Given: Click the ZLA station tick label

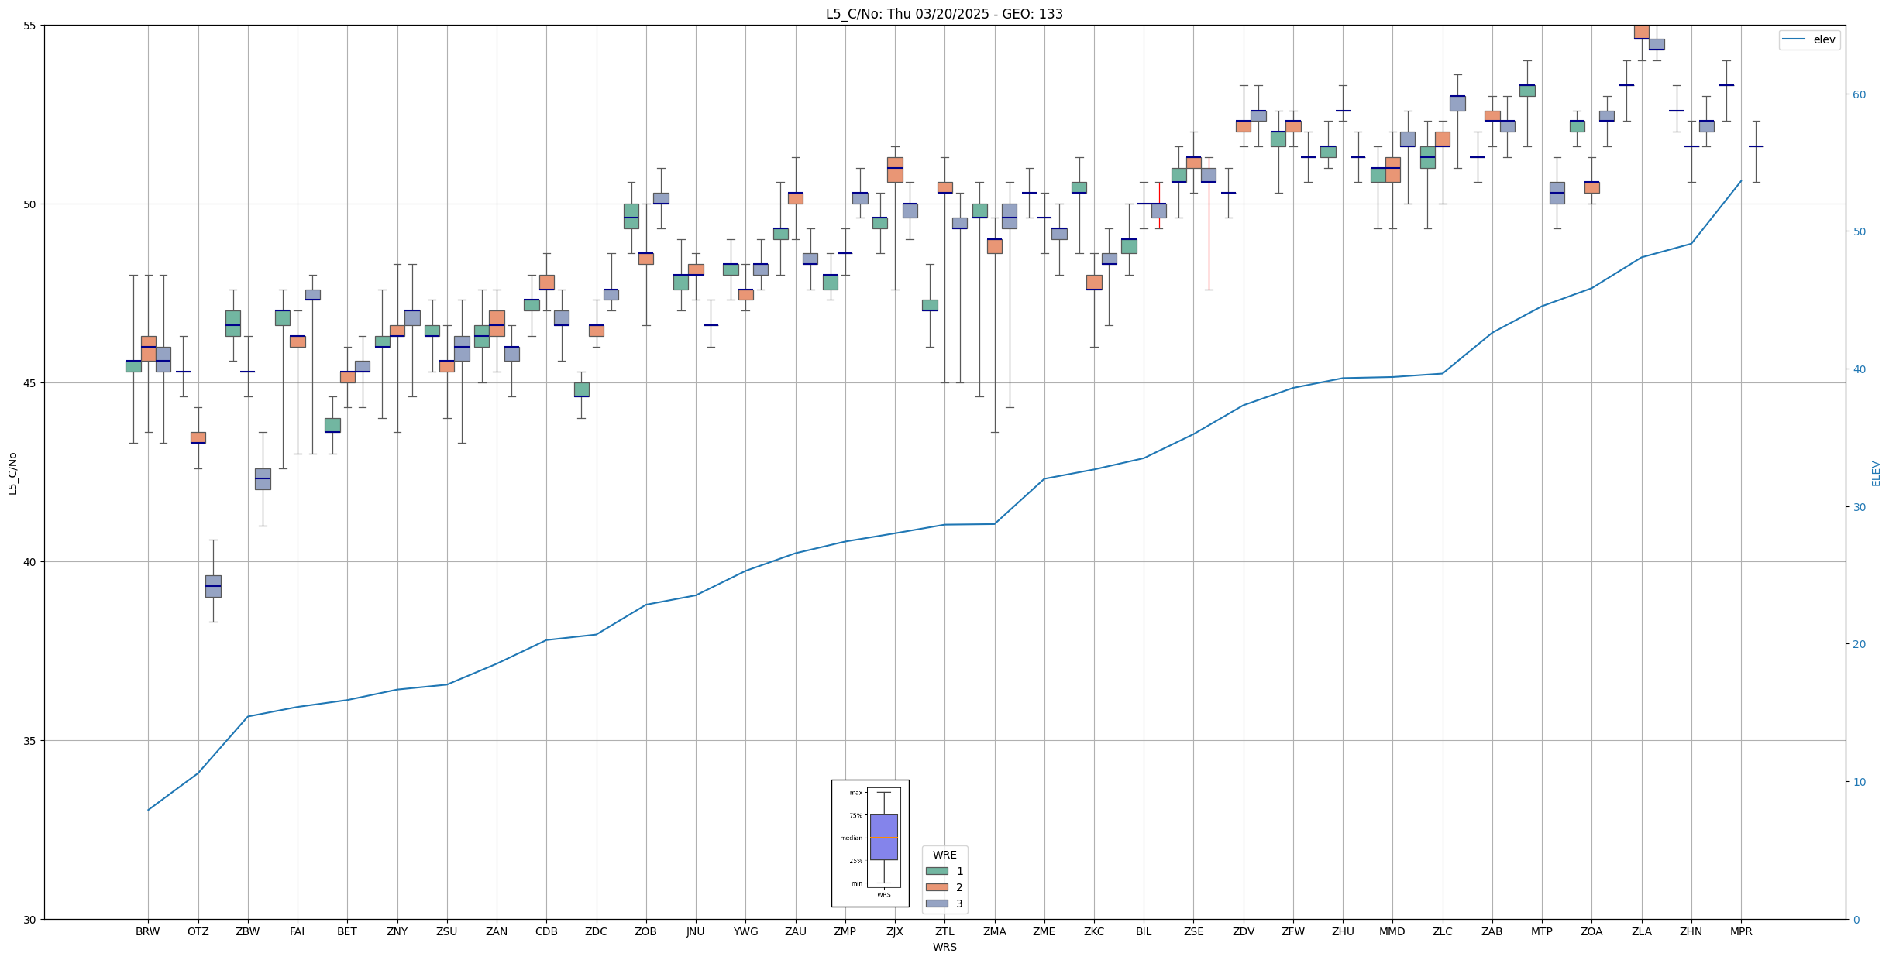Looking at the screenshot, I should [x=1641, y=931].
